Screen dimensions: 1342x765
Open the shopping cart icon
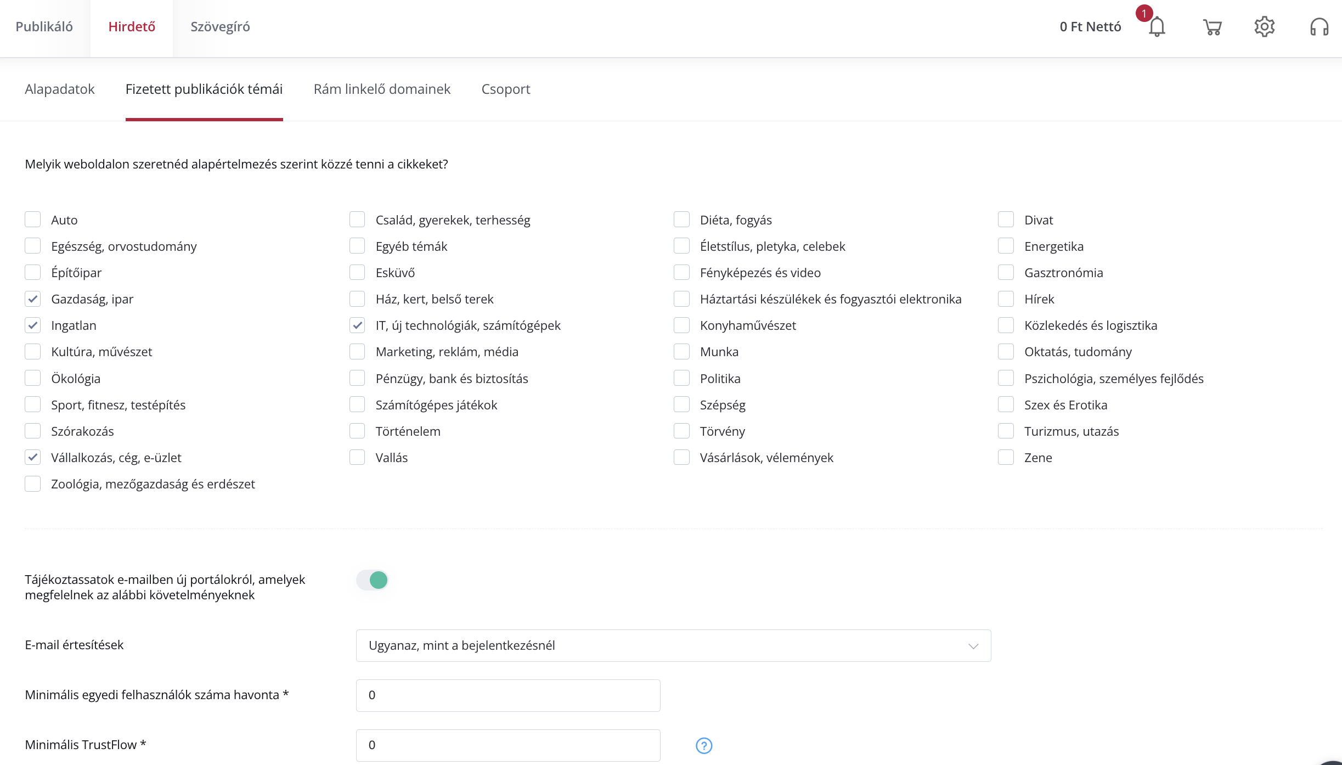1212,27
